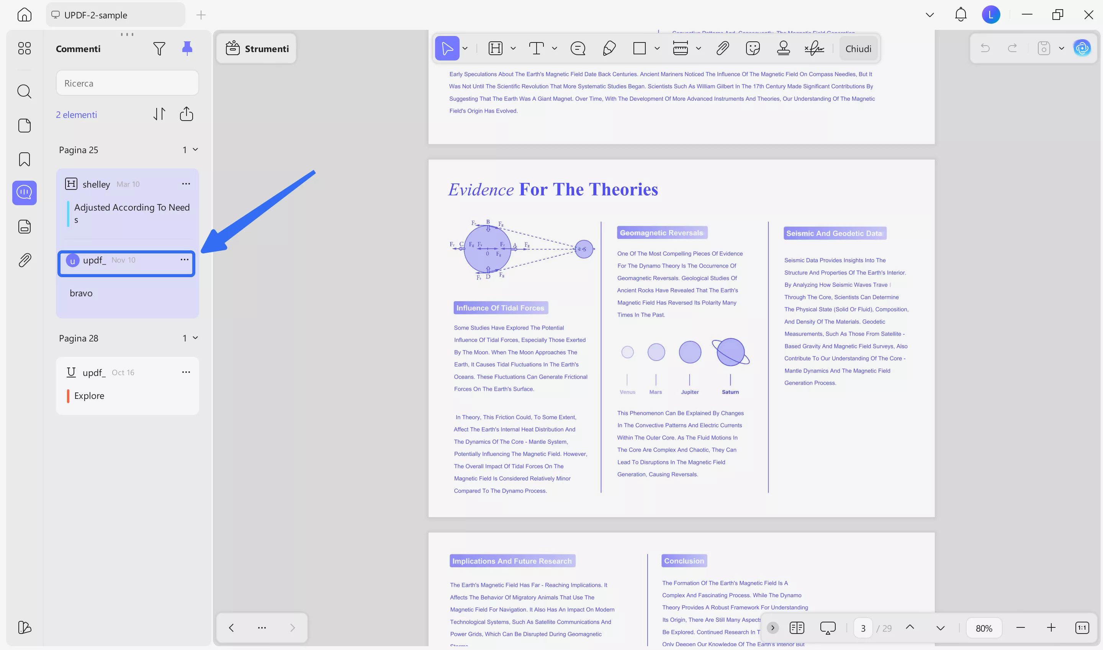
Task: Open the stamp tool
Action: (783, 48)
